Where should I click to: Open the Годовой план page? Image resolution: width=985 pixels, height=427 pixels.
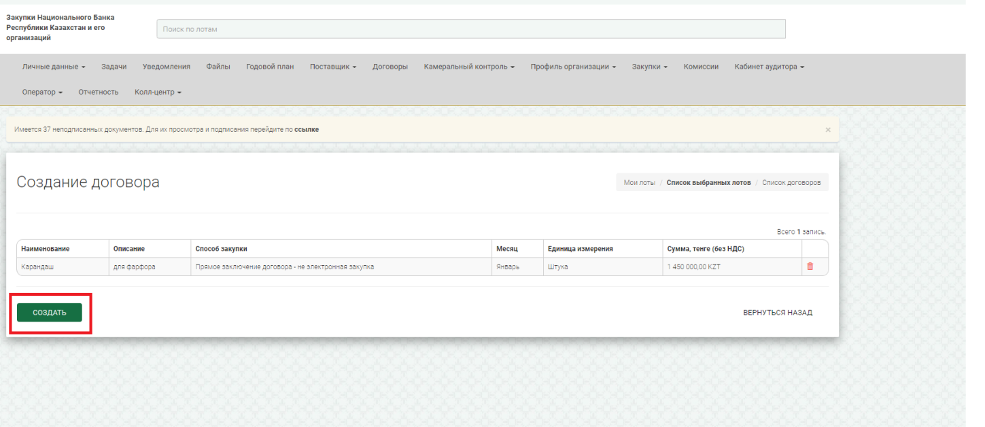pyautogui.click(x=270, y=67)
